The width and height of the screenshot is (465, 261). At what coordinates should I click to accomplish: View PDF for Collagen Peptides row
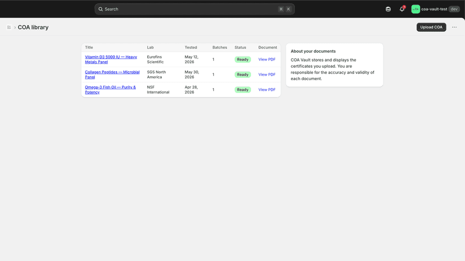[x=267, y=74]
